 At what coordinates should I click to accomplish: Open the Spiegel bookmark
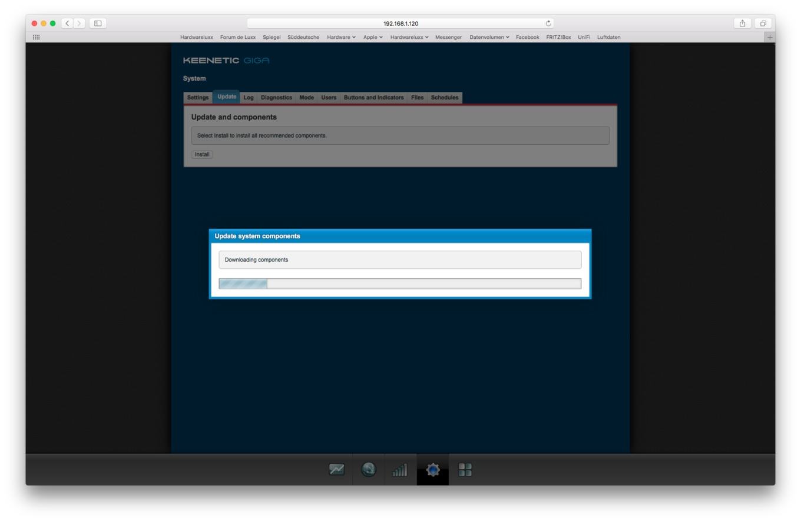(272, 37)
